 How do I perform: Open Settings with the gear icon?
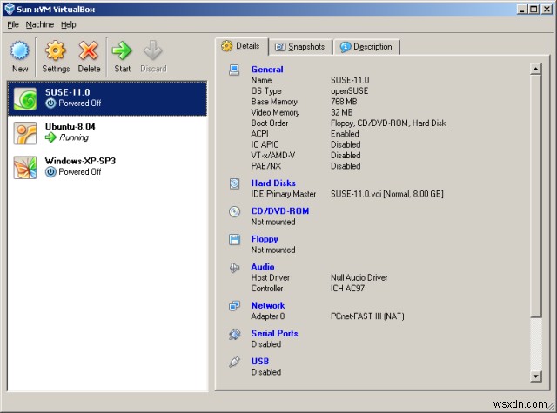coord(56,51)
